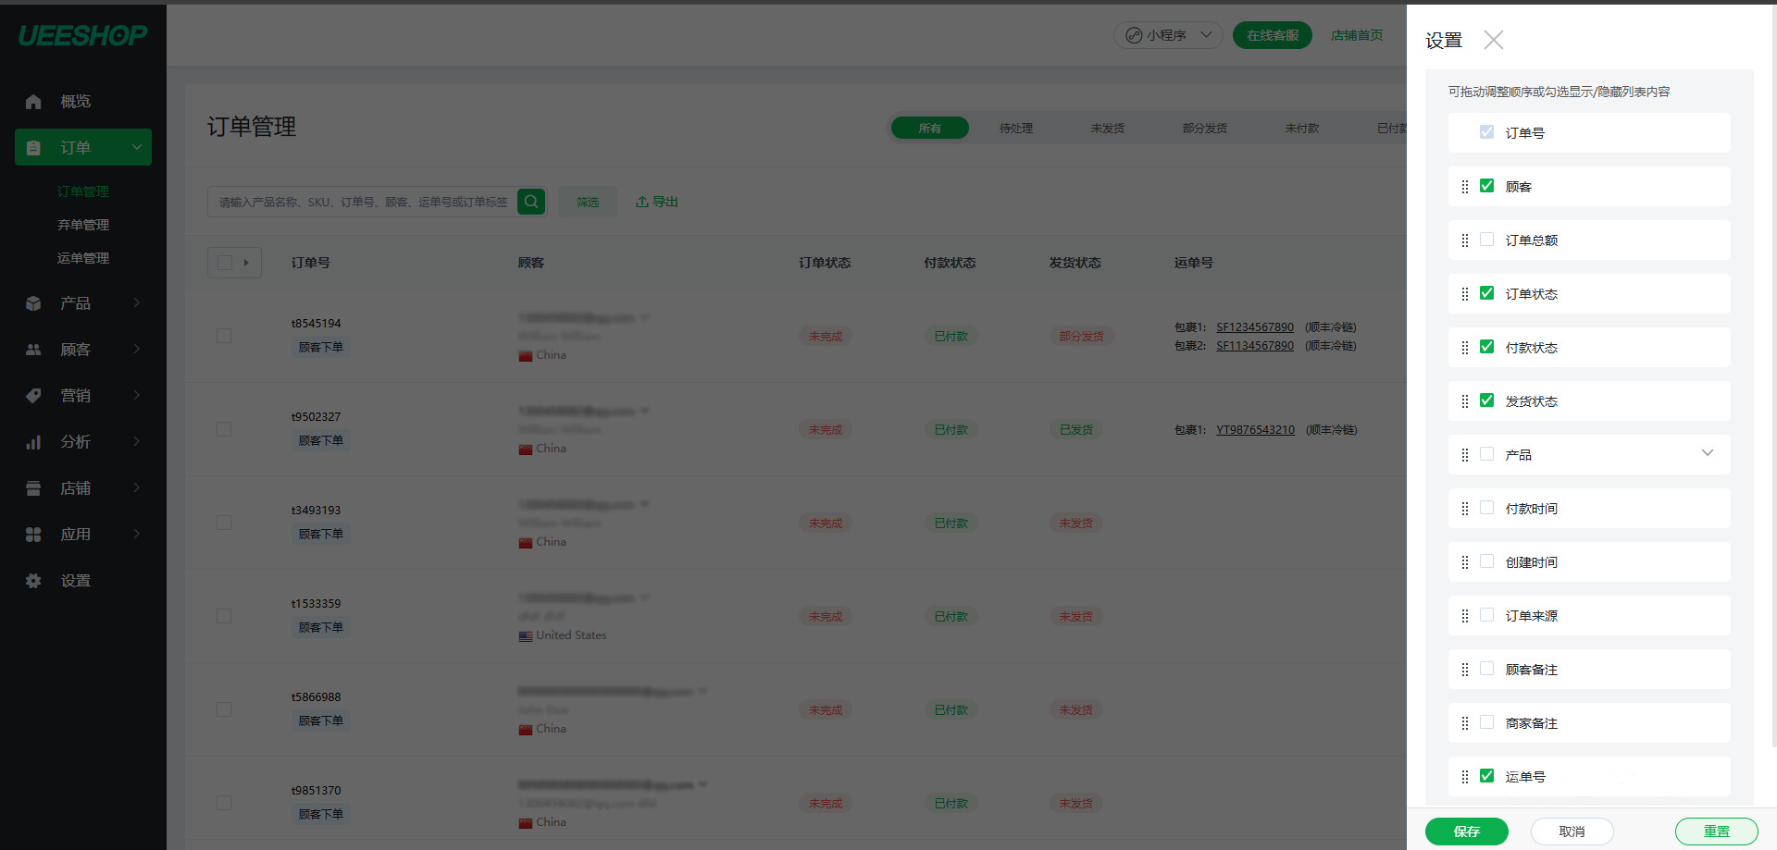
Task: Click the order search input field
Action: (363, 202)
